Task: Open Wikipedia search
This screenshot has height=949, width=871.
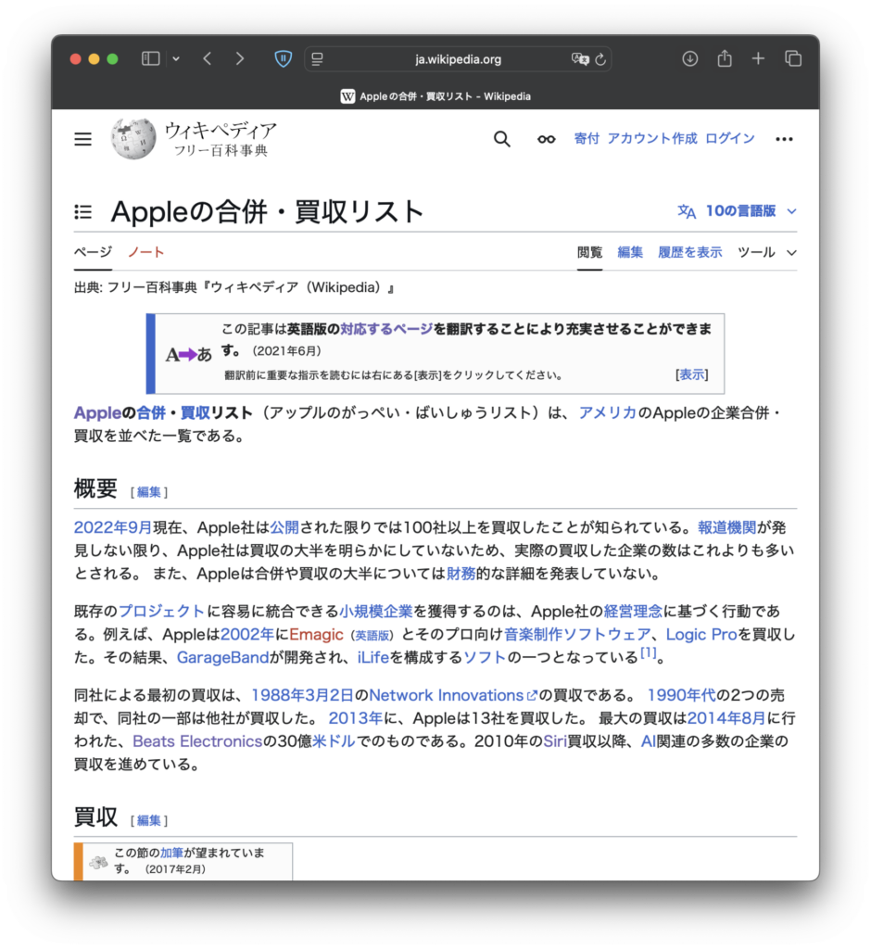Action: point(502,139)
